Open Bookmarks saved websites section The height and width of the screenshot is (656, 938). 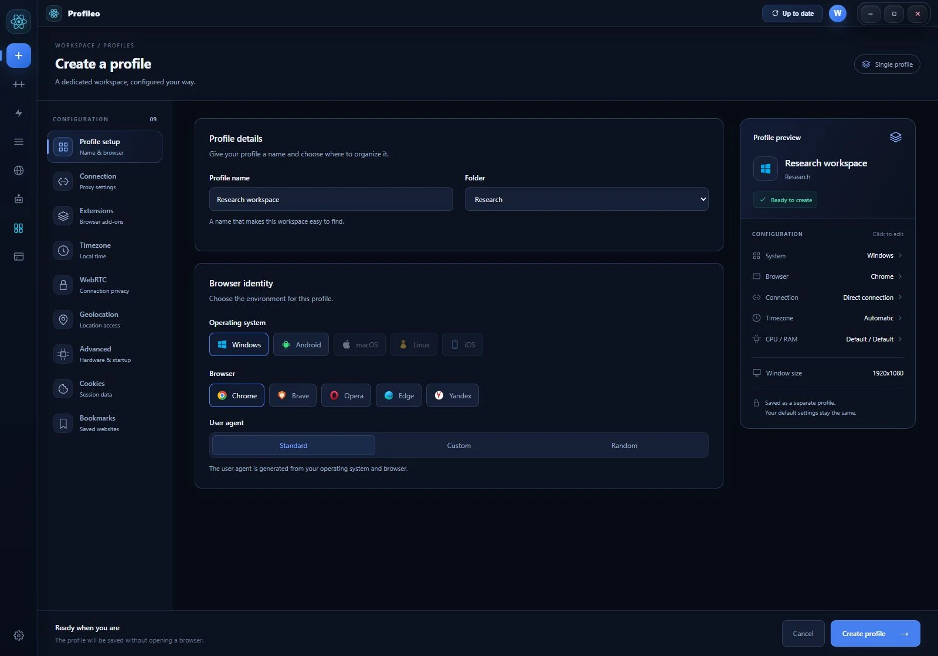tap(104, 423)
